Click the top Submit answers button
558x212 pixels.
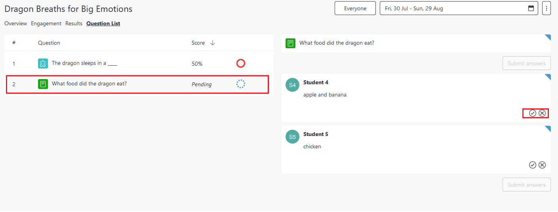point(527,63)
